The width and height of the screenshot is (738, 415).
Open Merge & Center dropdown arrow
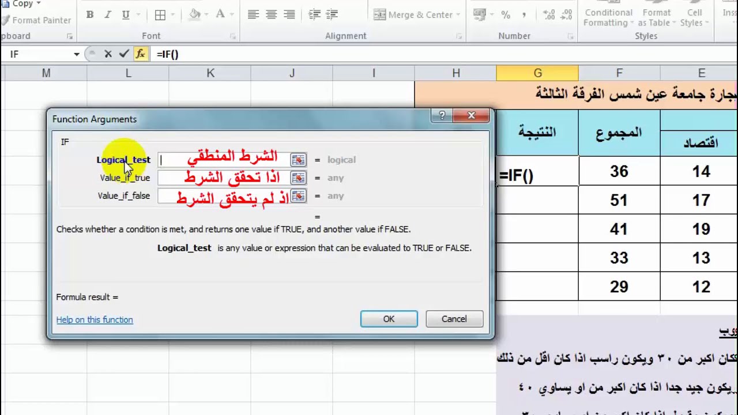click(458, 15)
